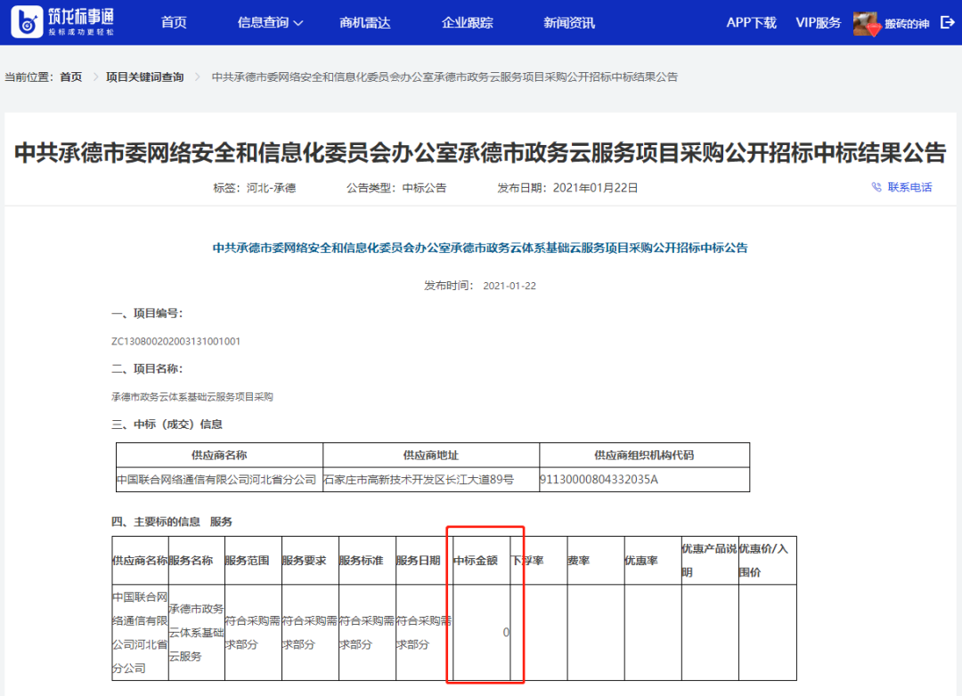
Task: Select the 发布日期 2021年01月22日 text
Action: (x=567, y=188)
